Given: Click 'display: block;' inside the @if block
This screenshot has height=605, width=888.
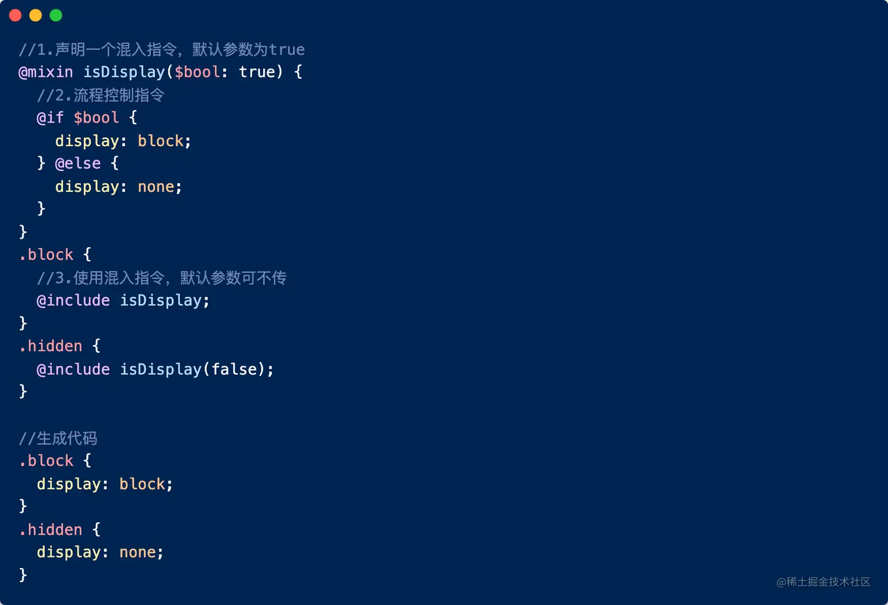Looking at the screenshot, I should click(x=123, y=141).
